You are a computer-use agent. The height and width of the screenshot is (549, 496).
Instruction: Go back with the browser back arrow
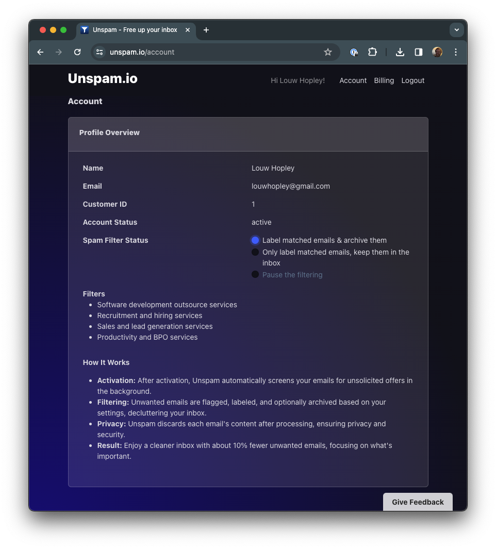[x=41, y=52]
